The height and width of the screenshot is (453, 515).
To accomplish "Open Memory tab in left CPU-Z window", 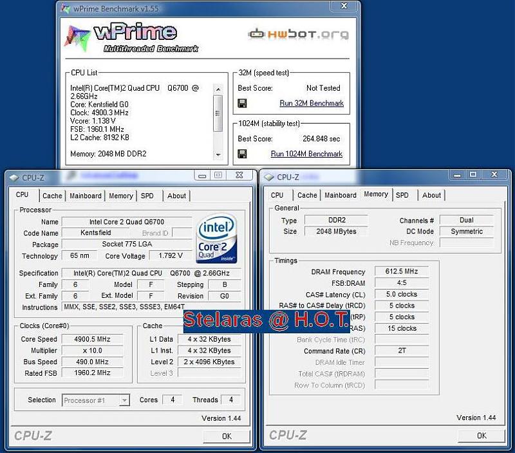I will (121, 196).
